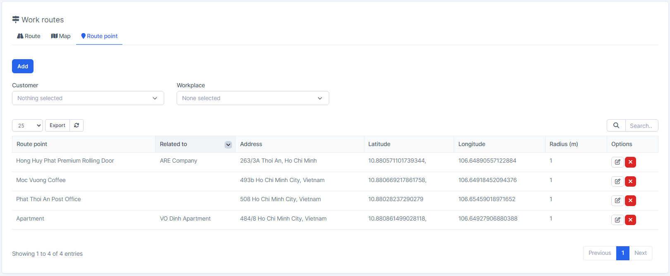Change the 25 entries page-size dropdown
Viewport: 670px width, 276px height.
(27, 125)
